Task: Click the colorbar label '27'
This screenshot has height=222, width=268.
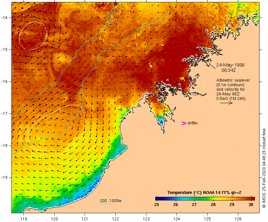Action: click(x=194, y=205)
